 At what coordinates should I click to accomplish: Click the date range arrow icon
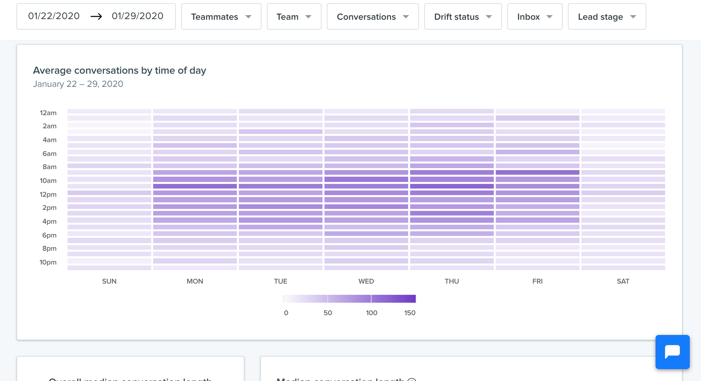(x=96, y=16)
